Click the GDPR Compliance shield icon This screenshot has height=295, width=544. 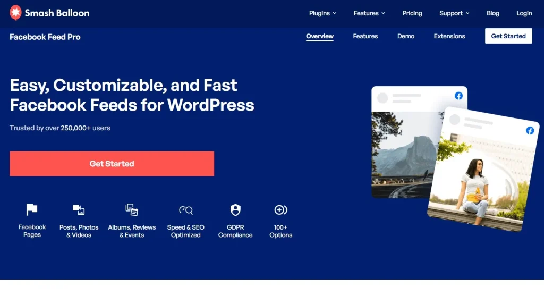[235, 209]
